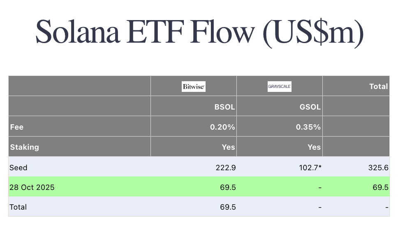Select the Fee row label
This screenshot has height=233, width=398.
(17, 127)
